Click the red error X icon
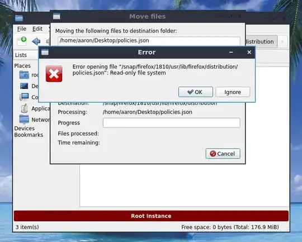 54,74
